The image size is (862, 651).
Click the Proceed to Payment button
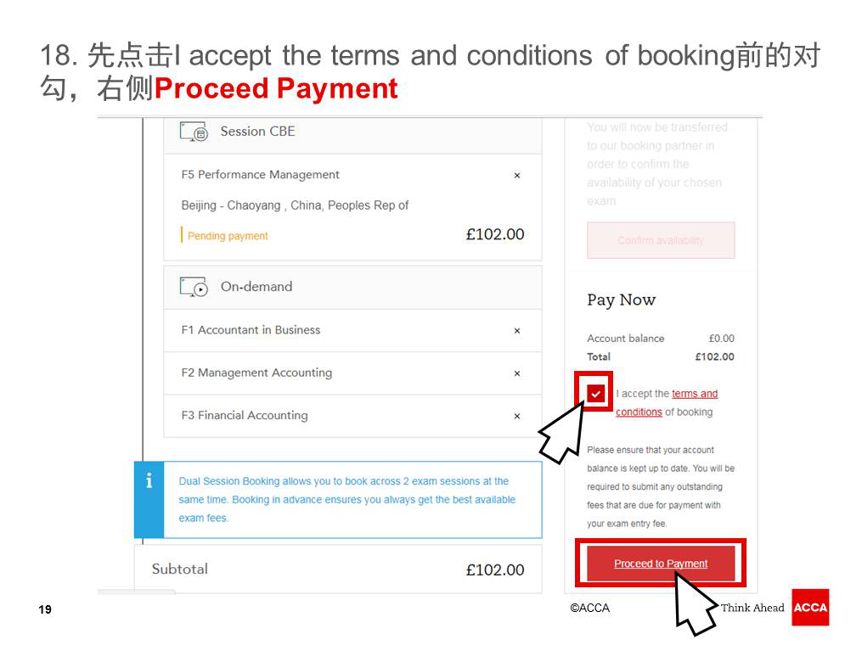[660, 563]
